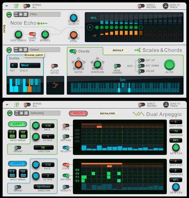Toggle Direct Record in the top rack
Image resolution: width=189 pixels, height=198 pixels.
141,6
